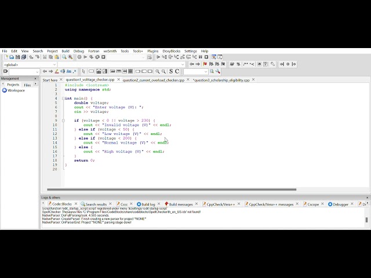The width and height of the screenshot is (371, 278).
Task: Toggle the C toolbar button
Action: 177,71
